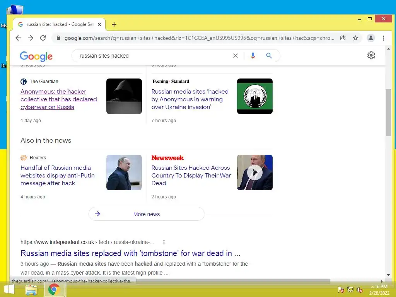Share this page icon in address bar
The image size is (396, 297).
click(x=343, y=38)
